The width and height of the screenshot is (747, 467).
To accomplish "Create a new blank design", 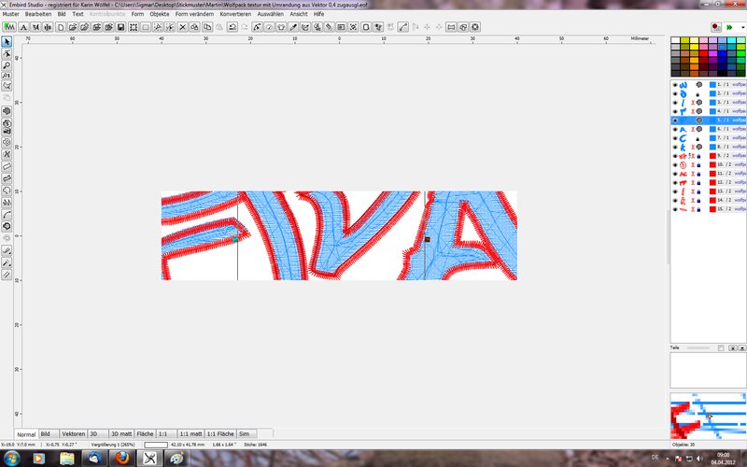I will 61,27.
